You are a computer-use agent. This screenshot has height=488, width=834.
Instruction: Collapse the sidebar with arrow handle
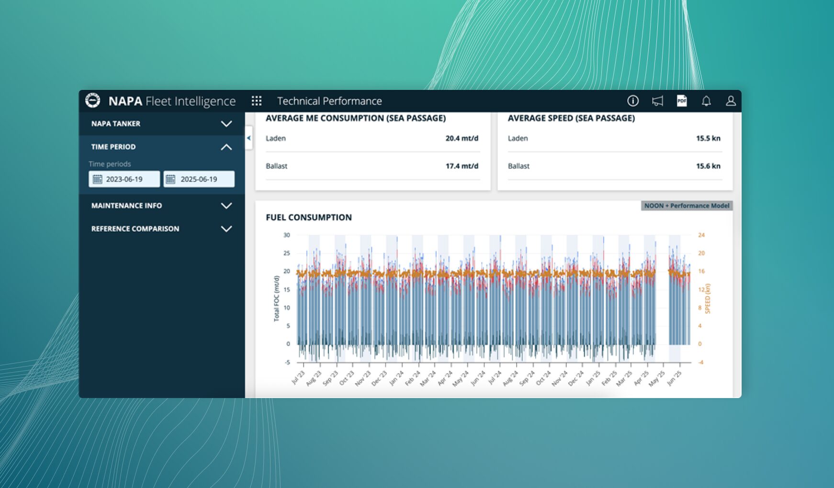(248, 138)
